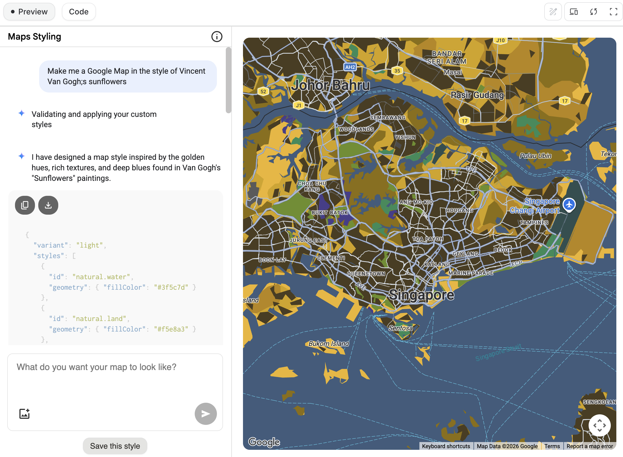
Task: Click the Johor Bahru map label
Action: coord(331,85)
